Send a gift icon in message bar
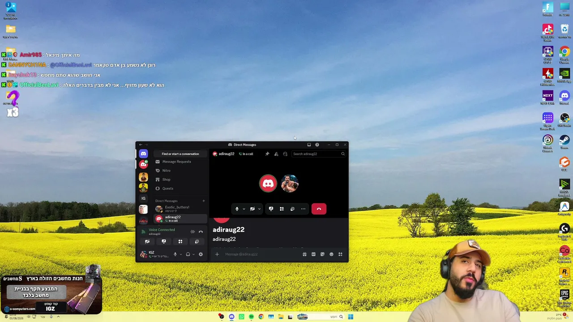Viewport: 573px width, 322px height. pyautogui.click(x=304, y=254)
